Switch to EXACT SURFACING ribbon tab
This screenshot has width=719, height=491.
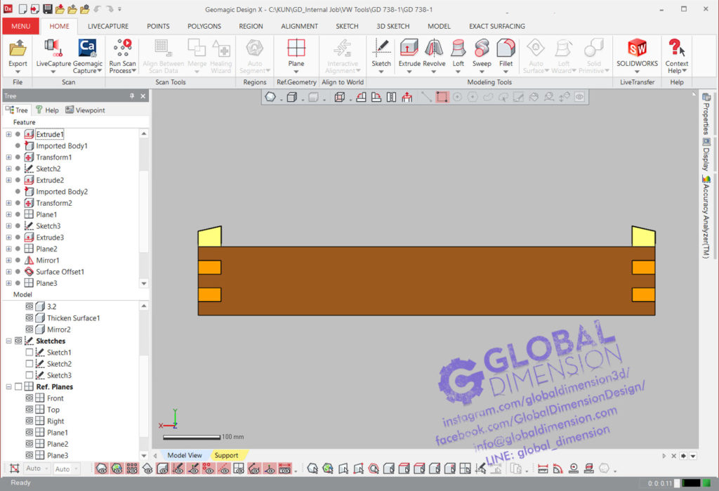pos(497,26)
